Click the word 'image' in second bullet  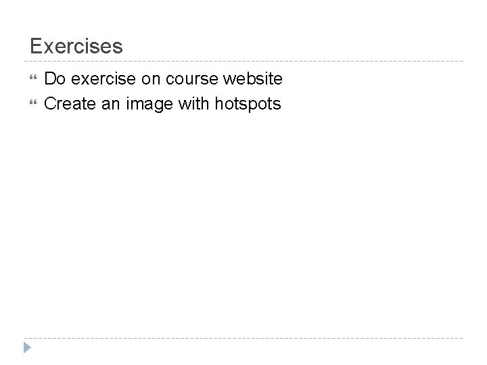[x=149, y=103]
